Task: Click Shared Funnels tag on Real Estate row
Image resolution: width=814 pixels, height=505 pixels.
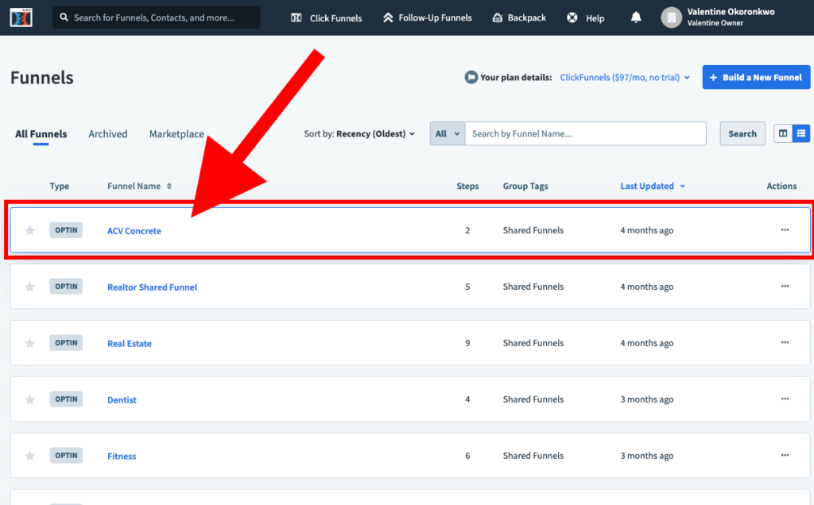Action: tap(533, 343)
